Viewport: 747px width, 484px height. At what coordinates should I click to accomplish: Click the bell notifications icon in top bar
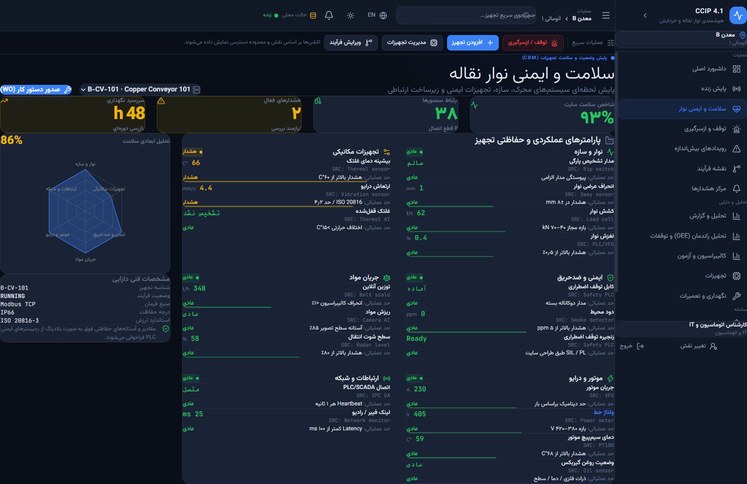pos(329,15)
